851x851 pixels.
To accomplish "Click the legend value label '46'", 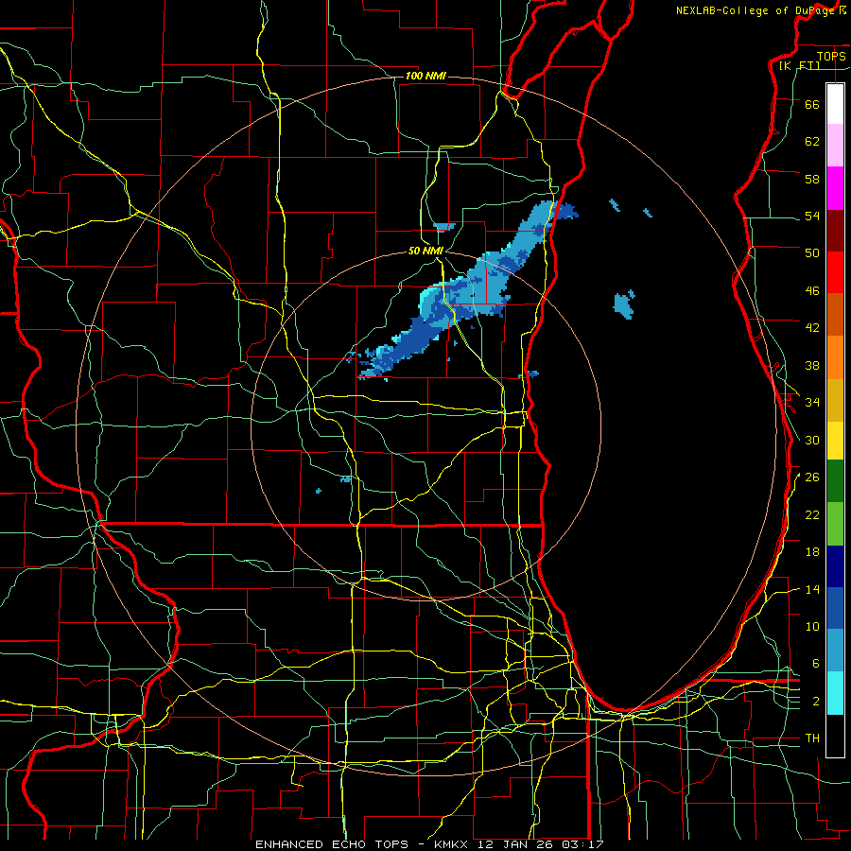I will point(812,291).
